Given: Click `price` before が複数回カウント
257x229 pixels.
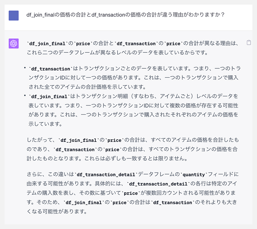Looking at the screenshot, I should click(x=131, y=193).
